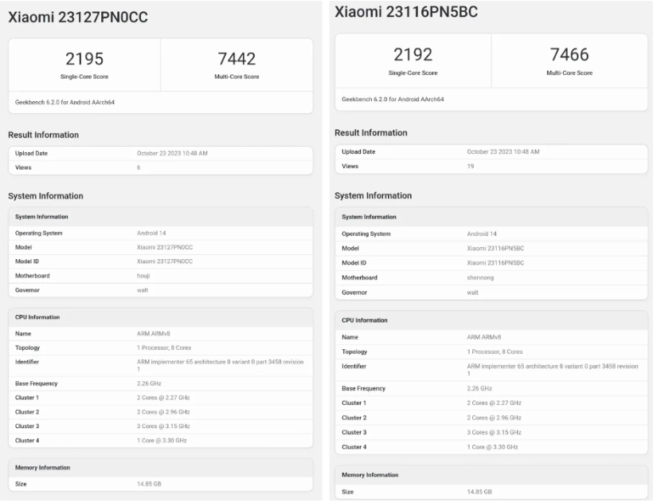Click the "Xiaomi 23116PN5BC" page heading
The height and width of the screenshot is (503, 657).
point(406,12)
